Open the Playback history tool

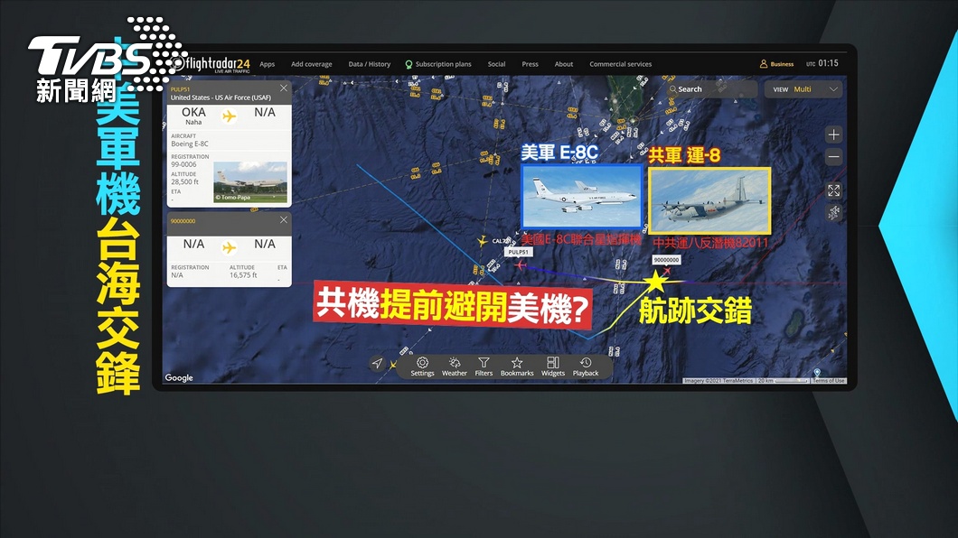point(586,366)
